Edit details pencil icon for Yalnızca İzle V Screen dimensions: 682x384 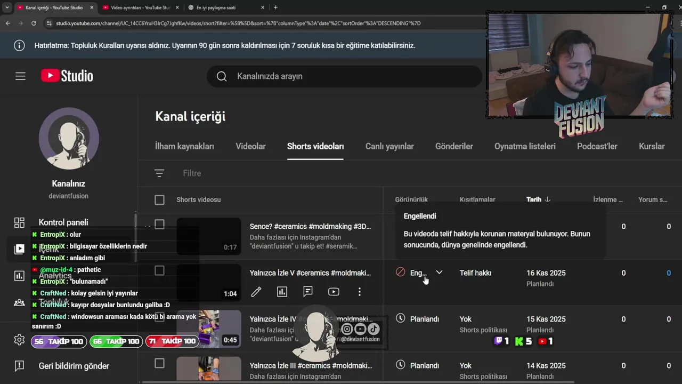(256, 292)
